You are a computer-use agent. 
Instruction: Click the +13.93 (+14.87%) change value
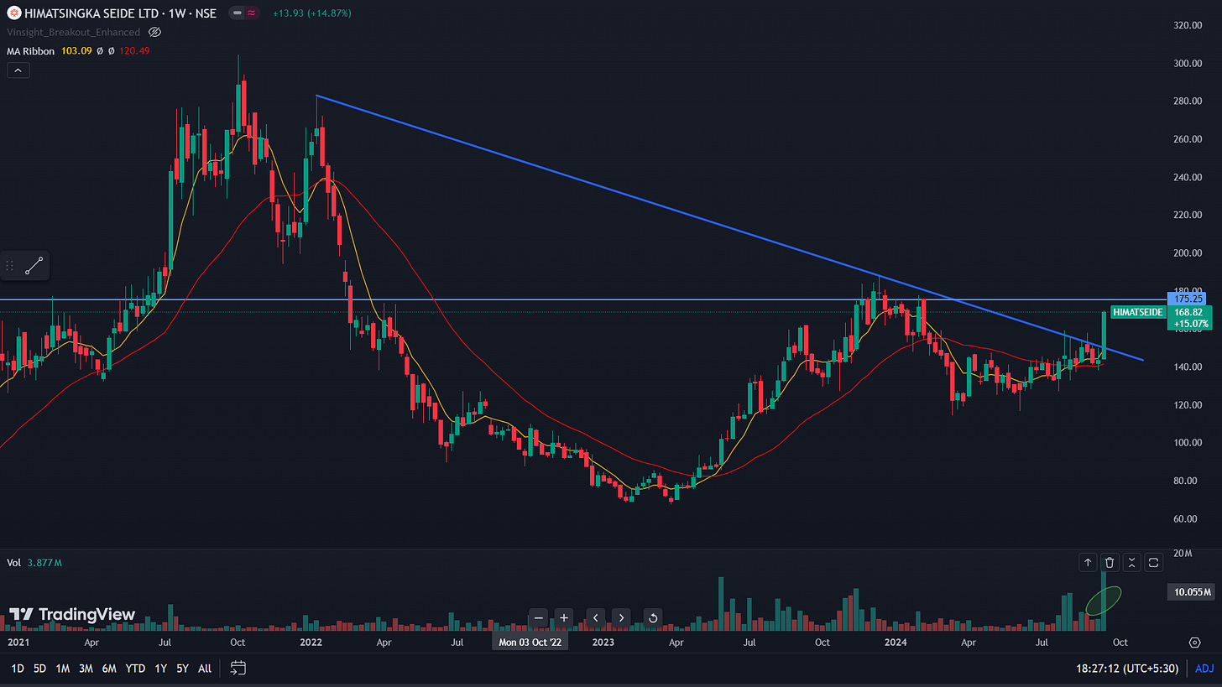[312, 13]
